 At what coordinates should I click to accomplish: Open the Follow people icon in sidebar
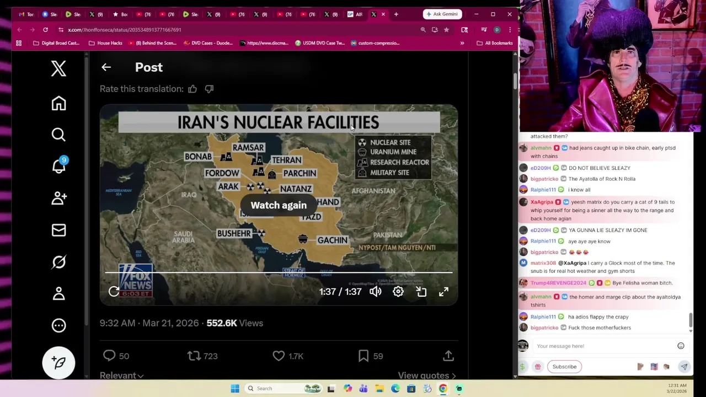(58, 198)
